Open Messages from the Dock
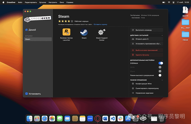This screenshot has height=124, width=191. tap(60, 118)
